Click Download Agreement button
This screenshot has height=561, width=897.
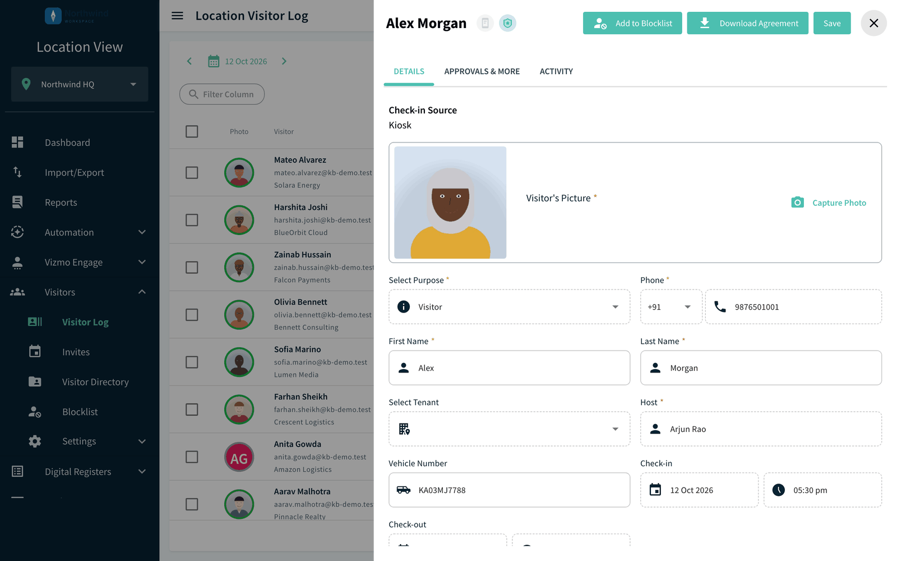point(748,23)
